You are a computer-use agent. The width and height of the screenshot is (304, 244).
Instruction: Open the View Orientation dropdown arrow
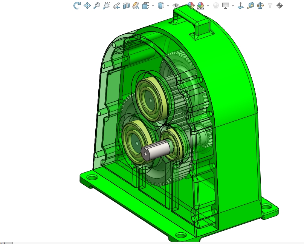pos(153,5)
